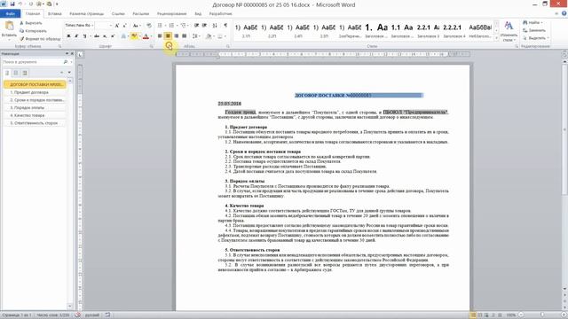Screen dimensions: 568x319
Task: Click Numbering list icon
Action: pos(172,26)
